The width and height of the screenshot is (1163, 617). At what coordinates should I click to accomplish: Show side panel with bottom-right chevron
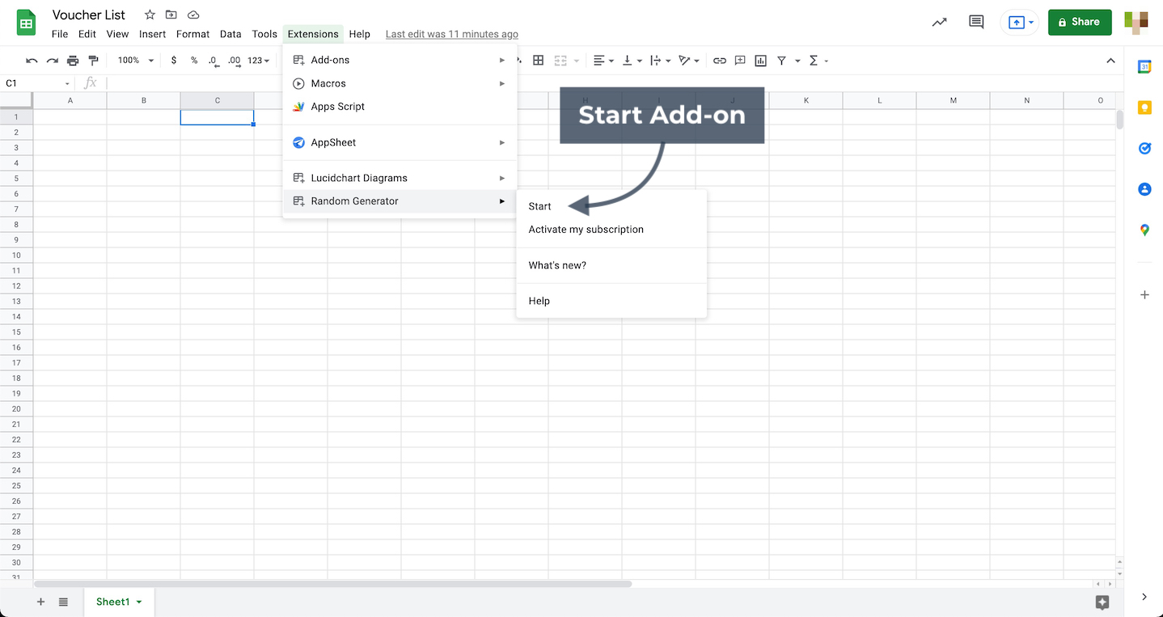tap(1144, 597)
